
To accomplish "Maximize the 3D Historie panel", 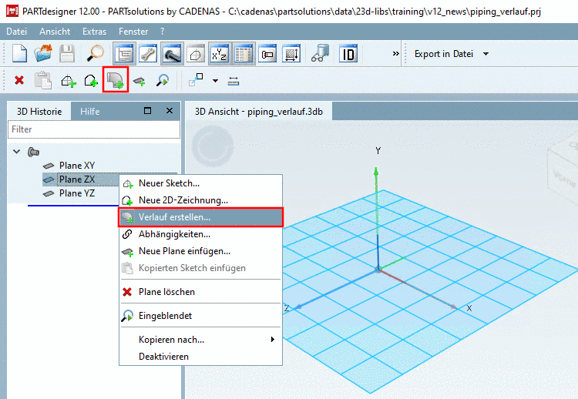I will pyautogui.click(x=147, y=110).
